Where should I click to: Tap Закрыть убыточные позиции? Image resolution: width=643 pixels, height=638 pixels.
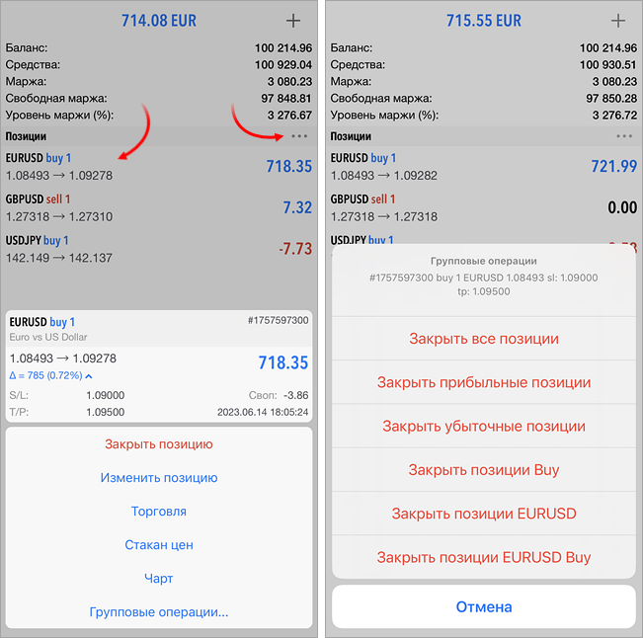pyautogui.click(x=484, y=426)
